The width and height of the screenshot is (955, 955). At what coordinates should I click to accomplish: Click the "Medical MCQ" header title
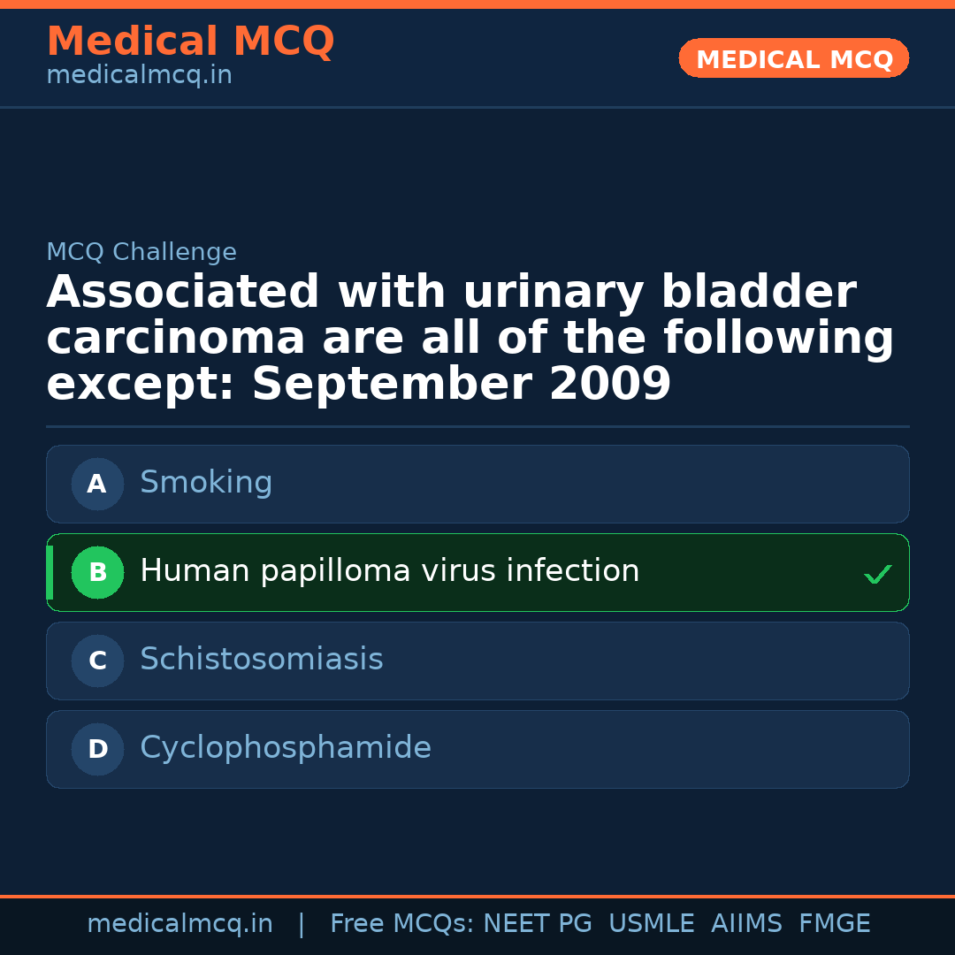(190, 42)
